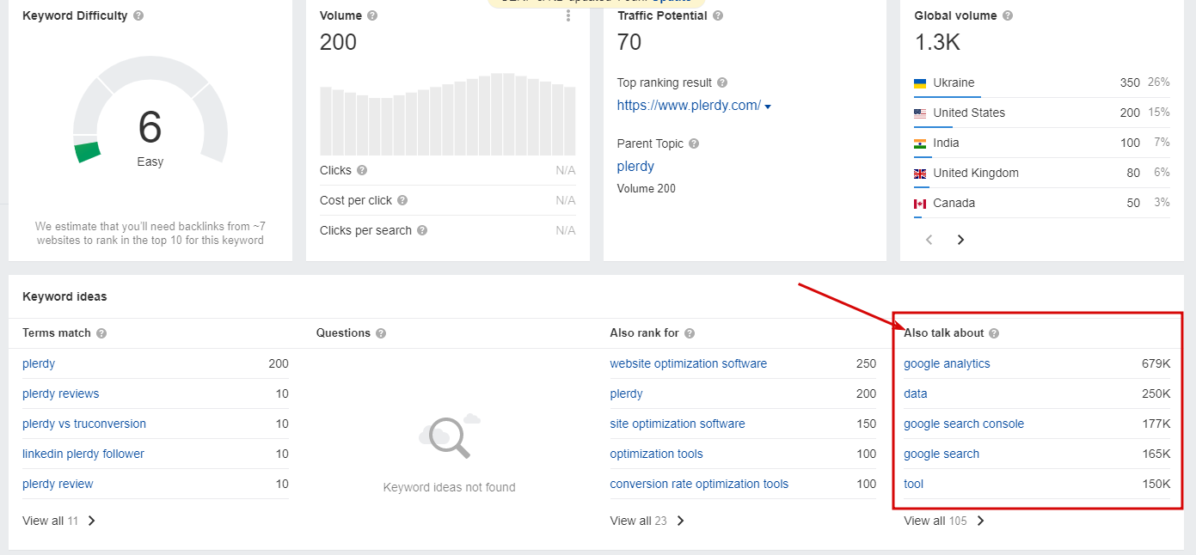Open plerdy review keyword
The height and width of the screenshot is (555, 1196).
58,484
